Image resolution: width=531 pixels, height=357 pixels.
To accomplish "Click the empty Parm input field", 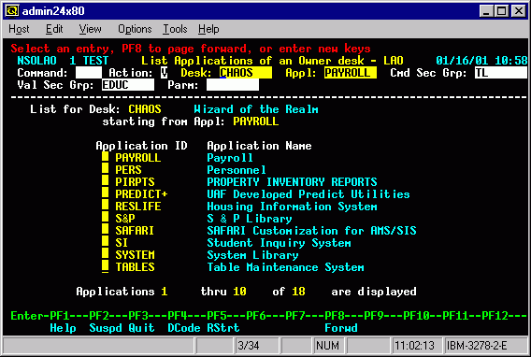I will pyautogui.click(x=233, y=85).
